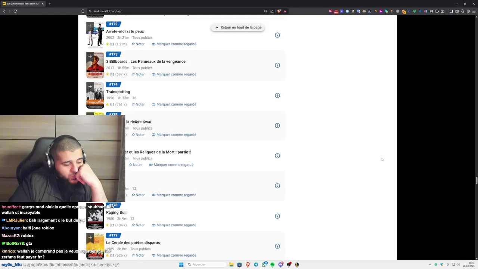
Task: Mark Le Cercle des poètes disparus as watched
Action: tap(174, 255)
